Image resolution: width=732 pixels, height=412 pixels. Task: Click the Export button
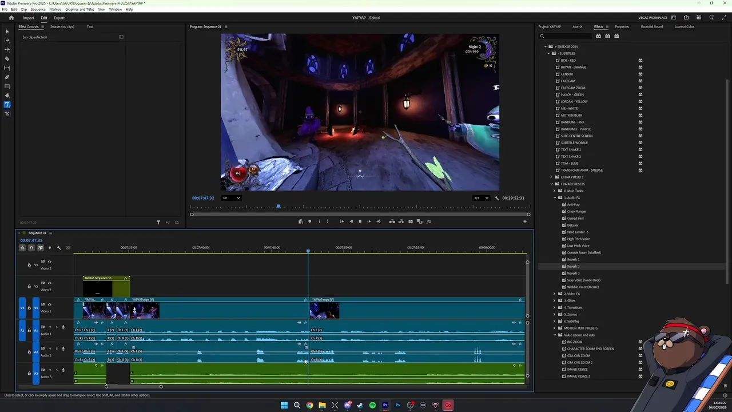59,18
